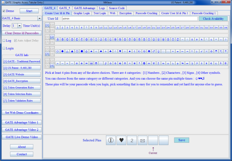Click Check Availability
The width and height of the screenshot is (232, 161).
tap(213, 19)
